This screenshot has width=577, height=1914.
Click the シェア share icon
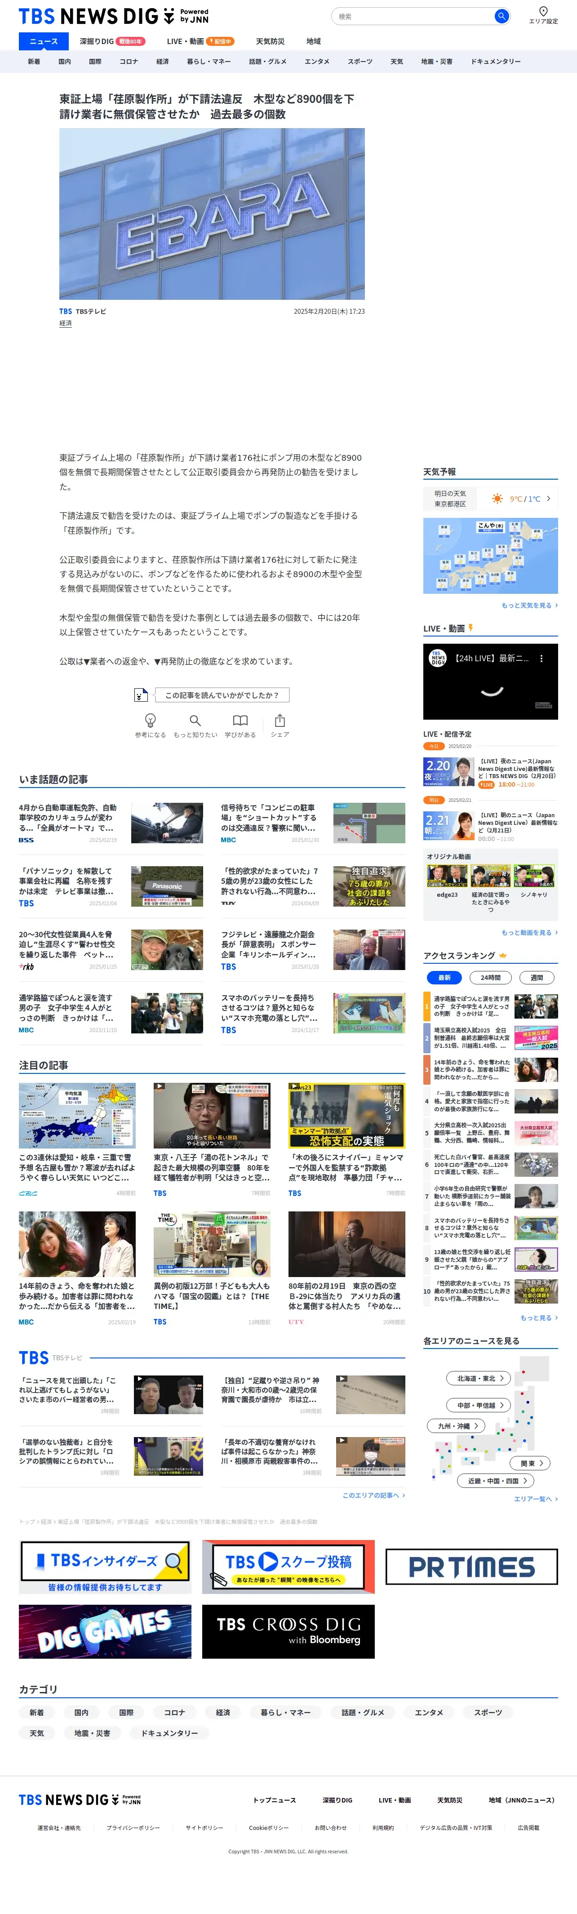coord(280,721)
